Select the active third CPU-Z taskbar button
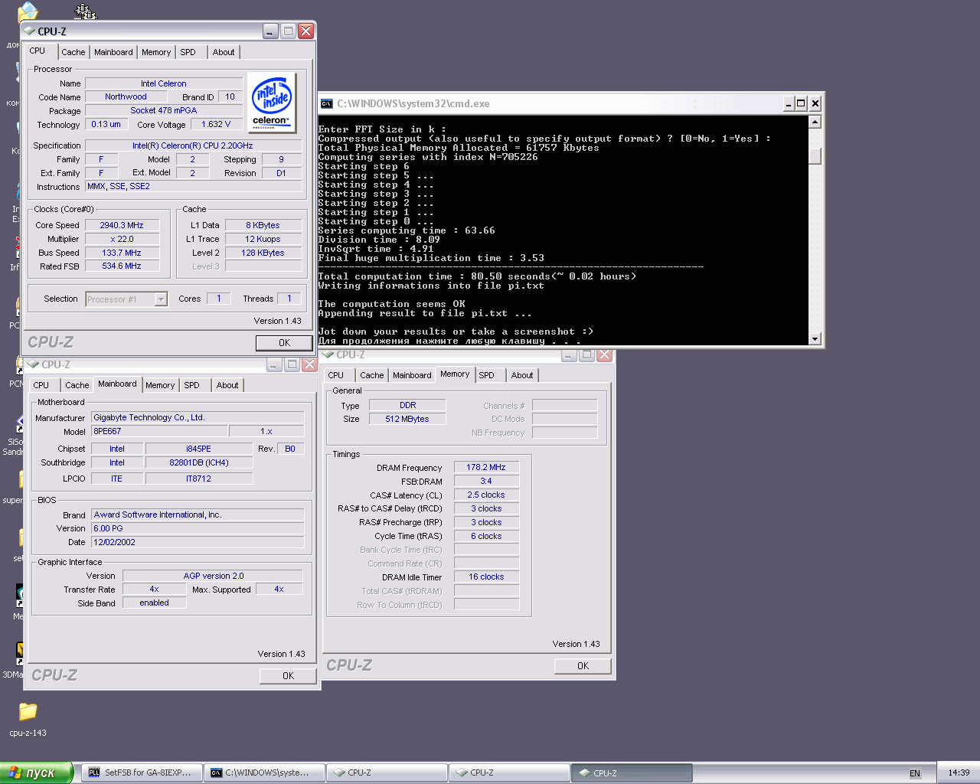This screenshot has height=784, width=980. (632, 773)
